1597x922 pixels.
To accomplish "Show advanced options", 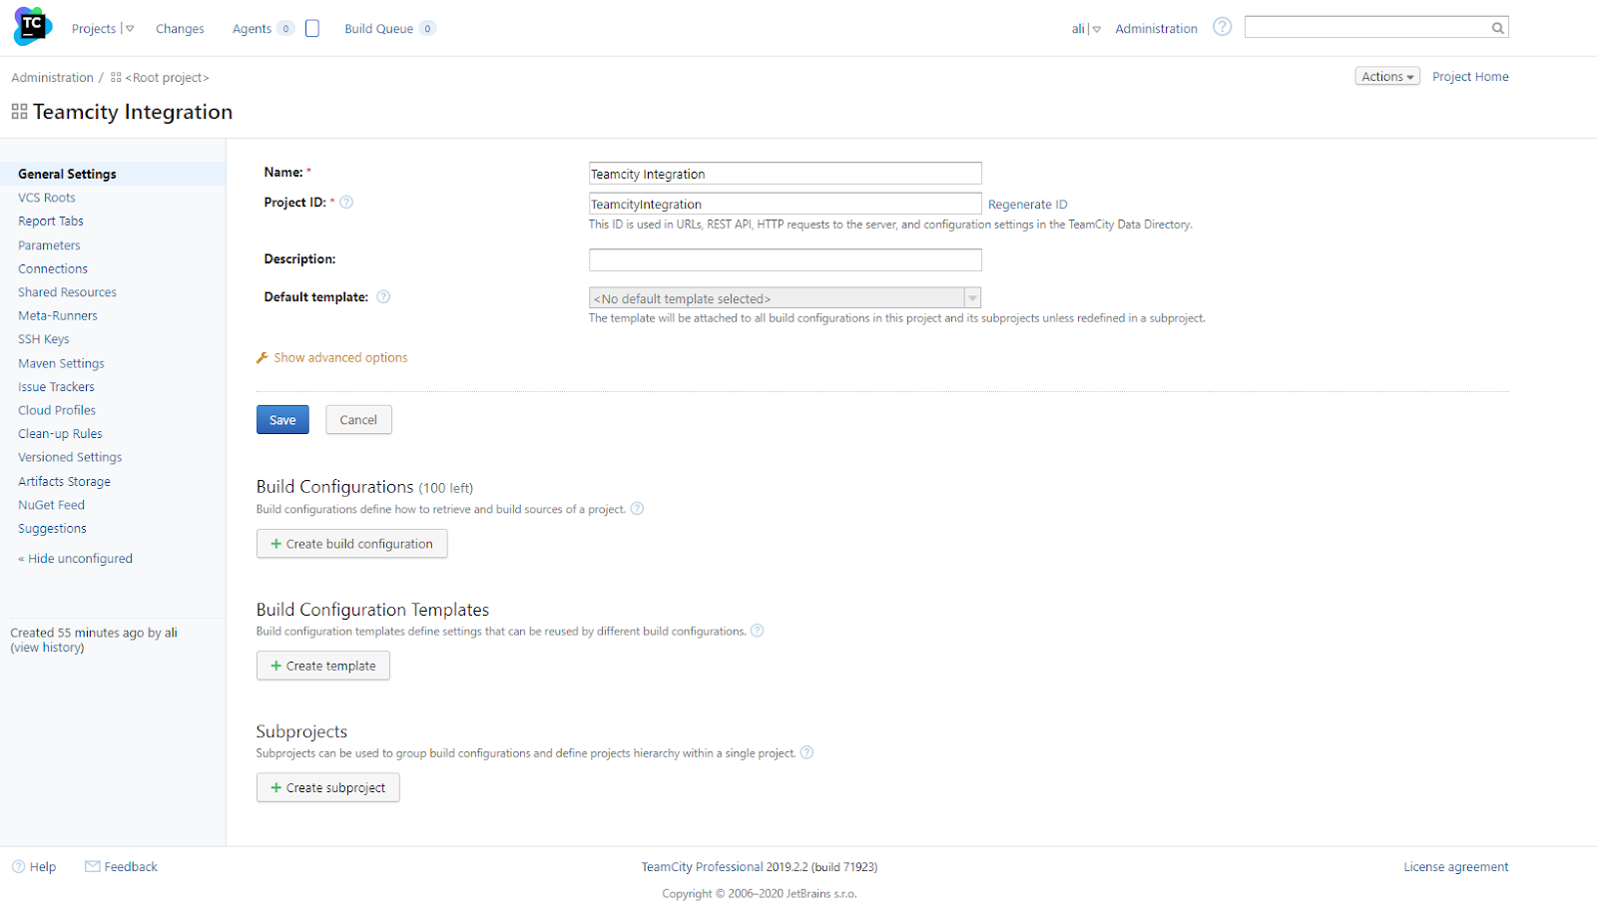I will pyautogui.click(x=340, y=357).
